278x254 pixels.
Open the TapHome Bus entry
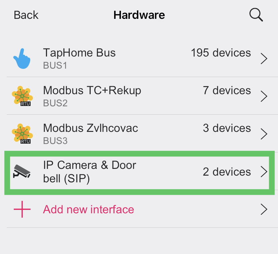pyautogui.click(x=79, y=53)
